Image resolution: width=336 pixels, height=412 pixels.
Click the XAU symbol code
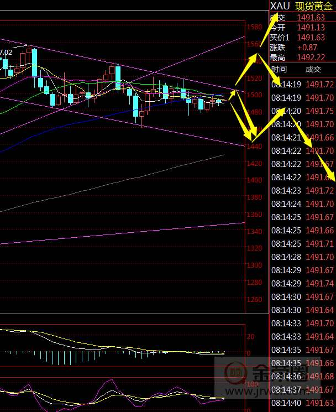tap(280, 6)
